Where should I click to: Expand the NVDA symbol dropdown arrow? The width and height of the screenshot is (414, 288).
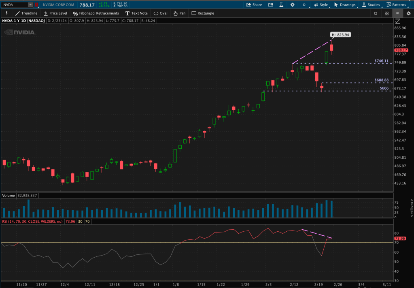[30, 5]
